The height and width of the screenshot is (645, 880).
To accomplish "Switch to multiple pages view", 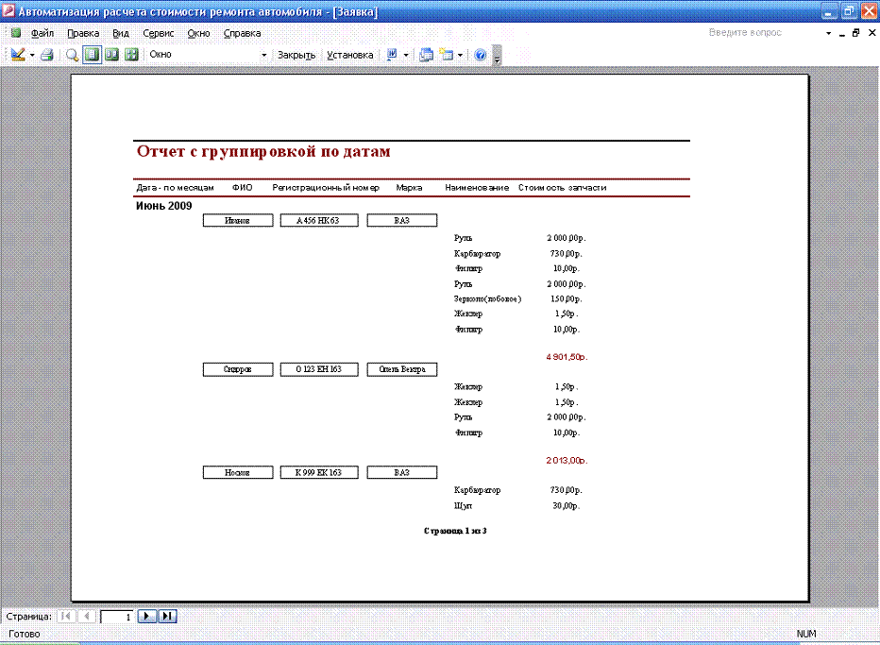I will click(131, 55).
